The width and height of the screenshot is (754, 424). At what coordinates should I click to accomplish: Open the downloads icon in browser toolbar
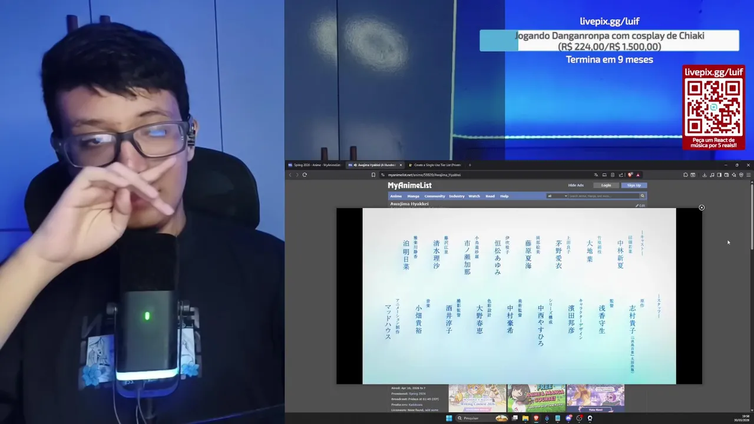point(704,175)
